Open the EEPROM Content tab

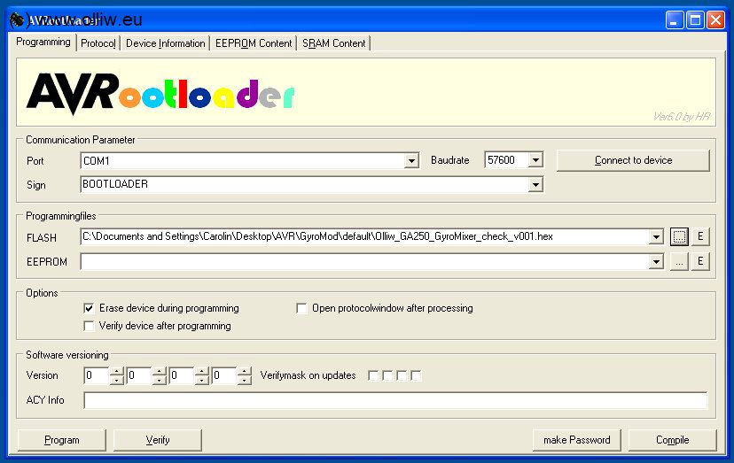[254, 43]
